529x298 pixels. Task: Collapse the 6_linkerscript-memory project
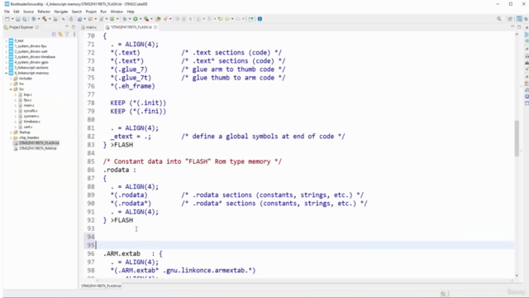point(6,73)
